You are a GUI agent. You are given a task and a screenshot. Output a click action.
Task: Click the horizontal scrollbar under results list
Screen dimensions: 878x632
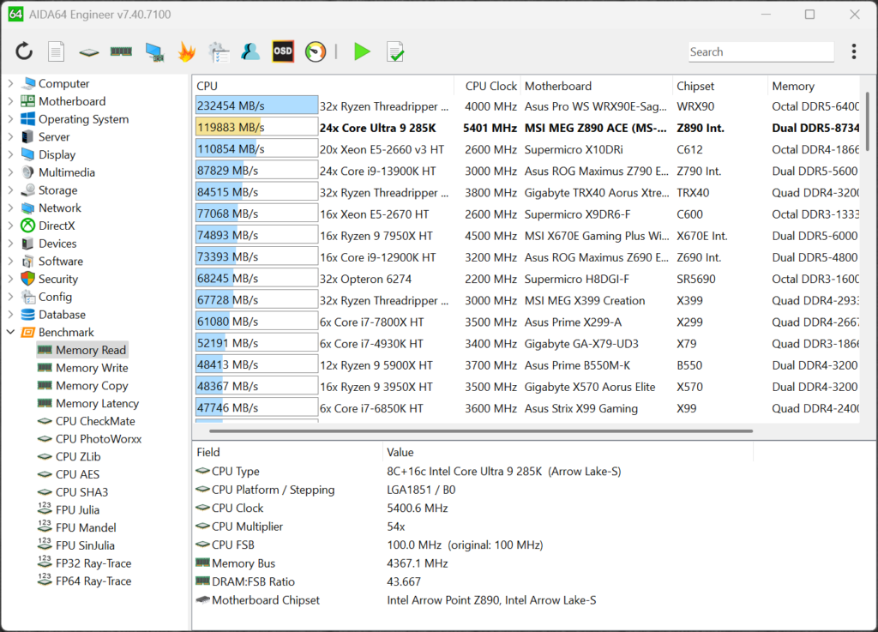481,431
